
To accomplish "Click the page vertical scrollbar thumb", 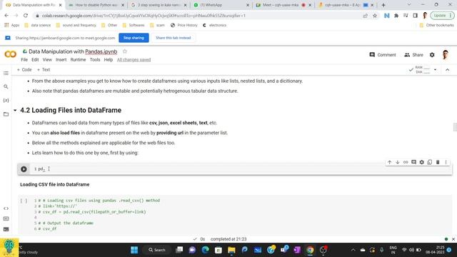I will click(x=455, y=127).
